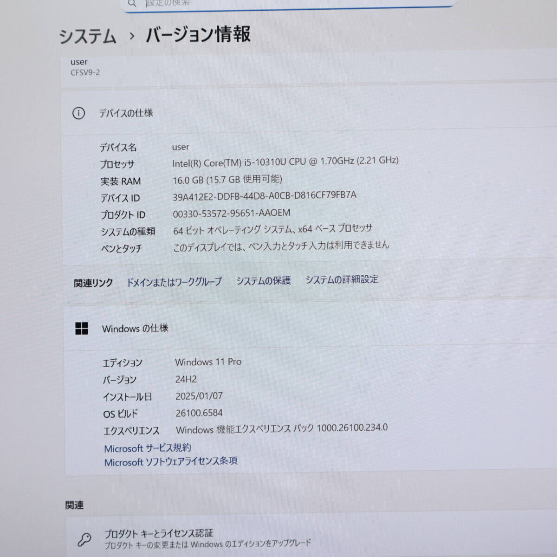Open ドメインまたはワークグループ link

174,282
